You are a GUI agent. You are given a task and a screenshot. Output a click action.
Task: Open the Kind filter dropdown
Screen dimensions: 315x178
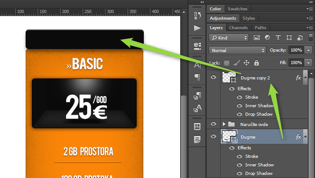click(229, 38)
